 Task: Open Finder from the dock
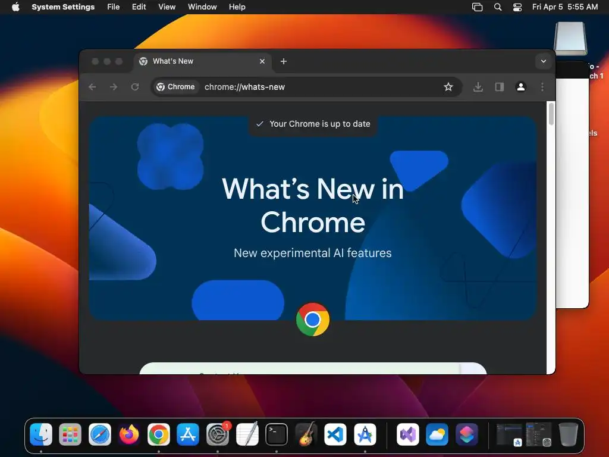click(x=41, y=434)
